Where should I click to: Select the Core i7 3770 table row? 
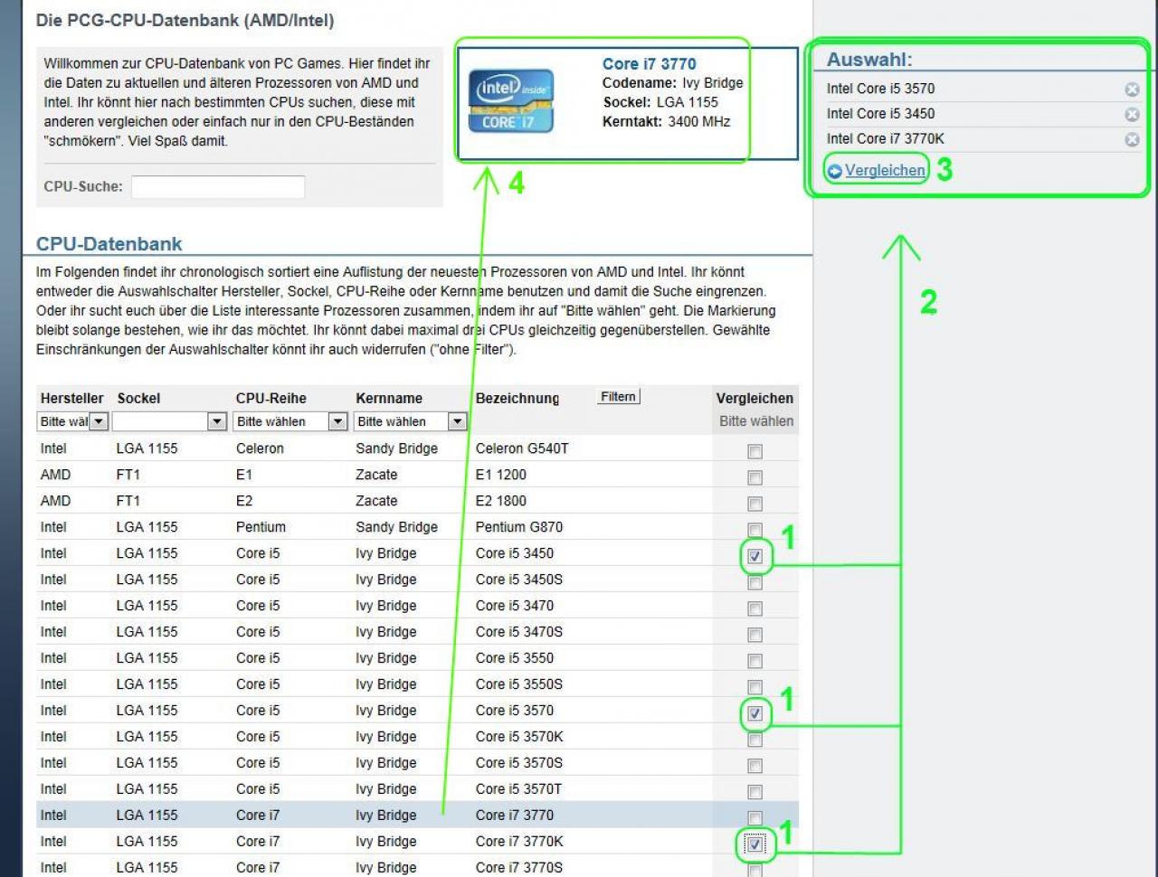(417, 815)
